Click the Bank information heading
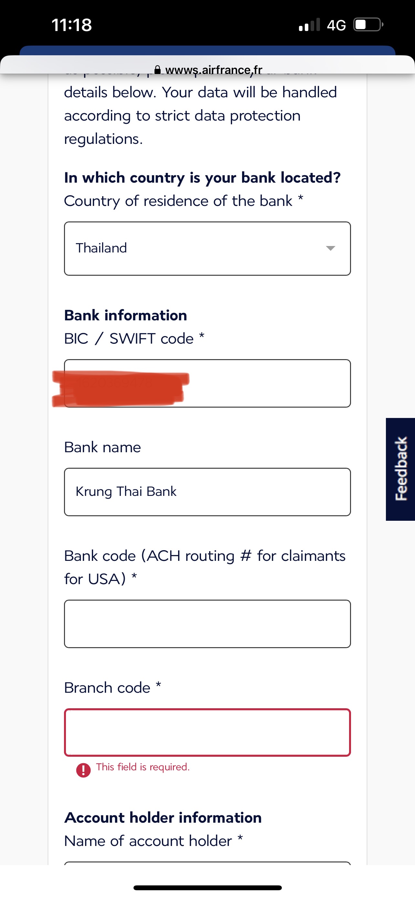This screenshot has height=898, width=415. [x=126, y=315]
